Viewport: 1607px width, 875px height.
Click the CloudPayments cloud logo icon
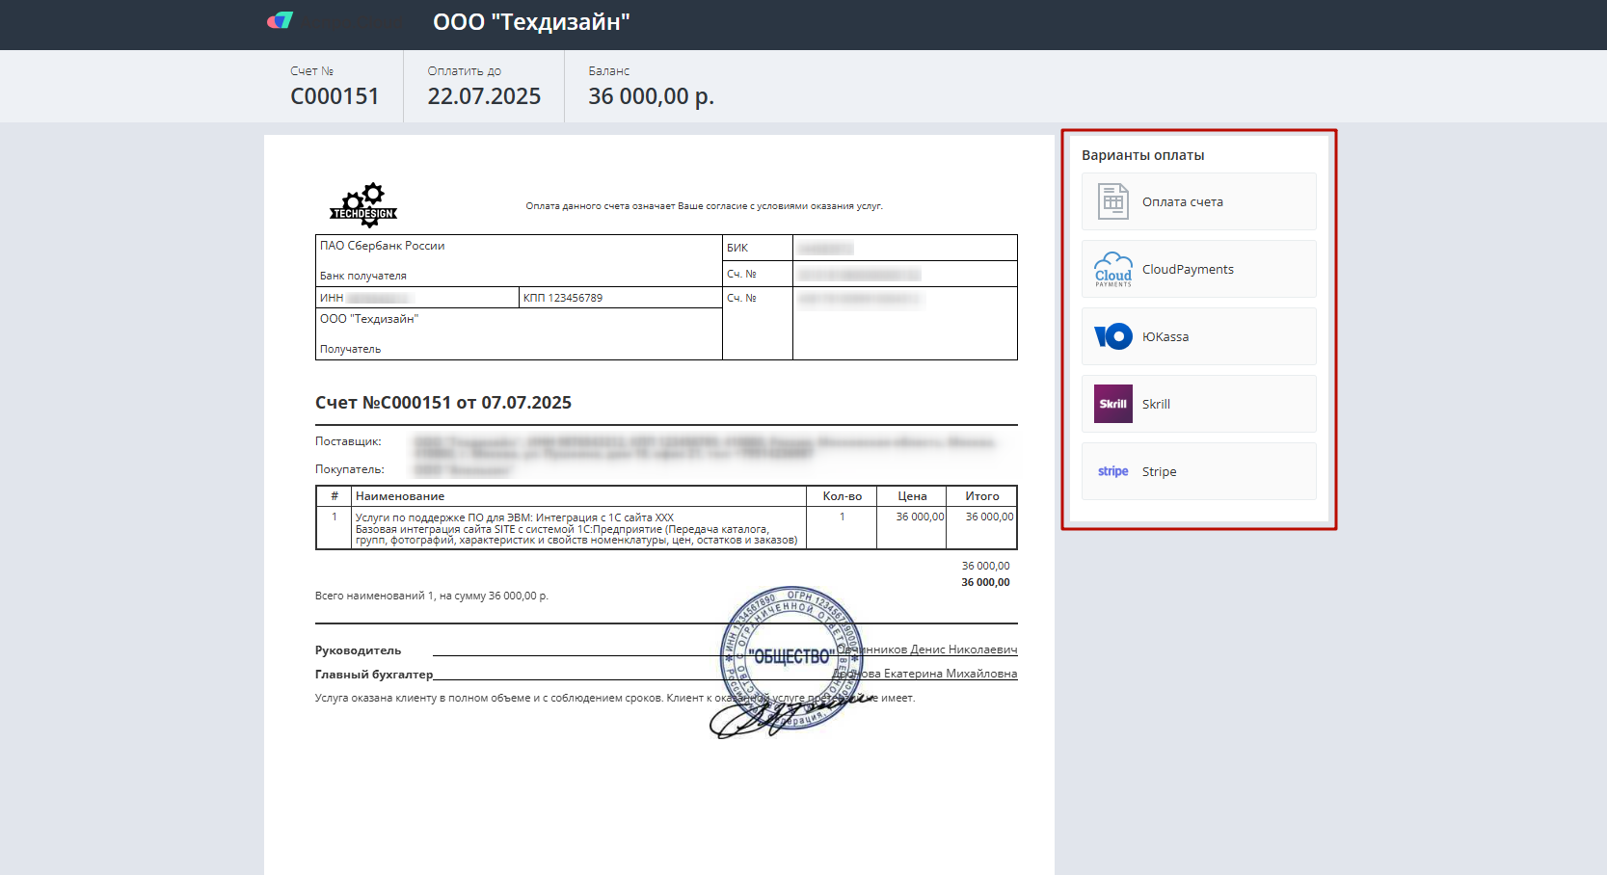pos(1112,269)
